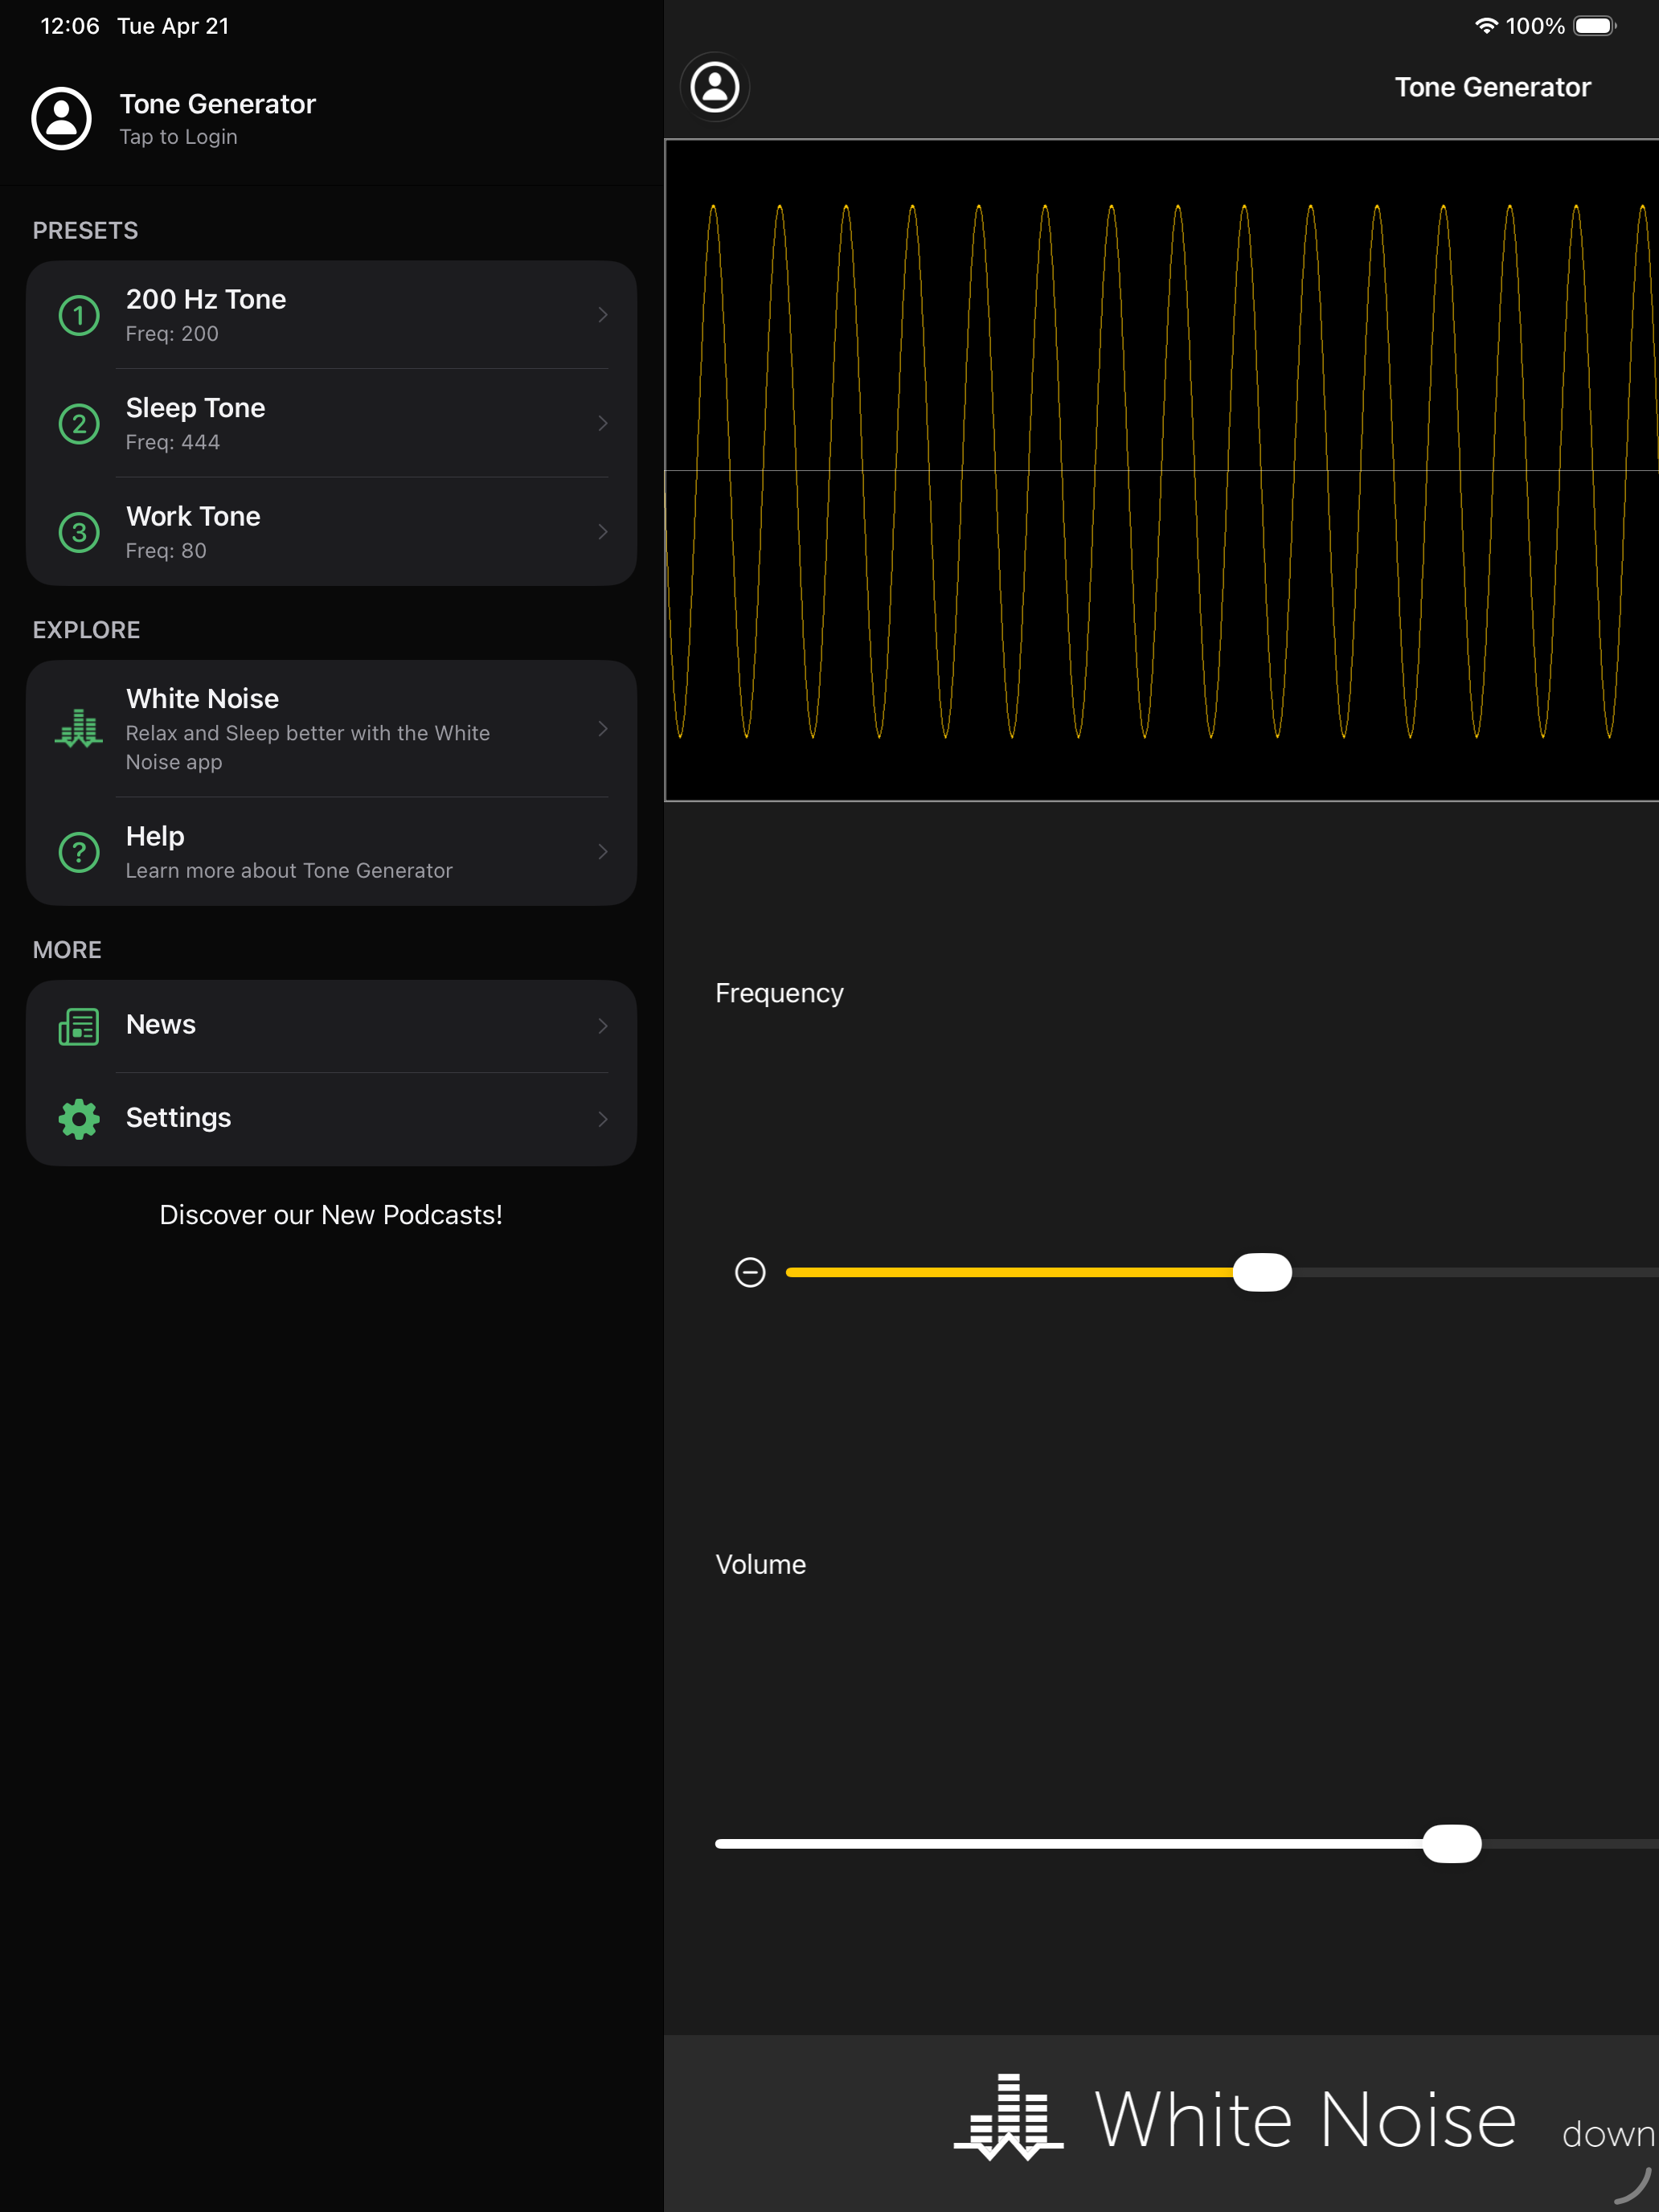Expand the Settings row chevron
1659x2212 pixels.
603,1119
